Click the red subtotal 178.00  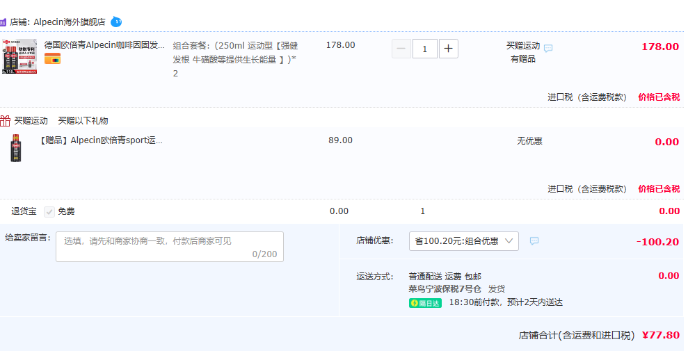(x=660, y=47)
